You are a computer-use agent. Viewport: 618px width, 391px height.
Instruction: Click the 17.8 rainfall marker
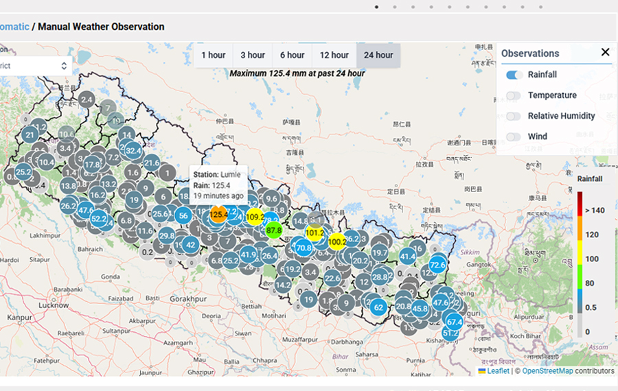pyautogui.click(x=92, y=165)
